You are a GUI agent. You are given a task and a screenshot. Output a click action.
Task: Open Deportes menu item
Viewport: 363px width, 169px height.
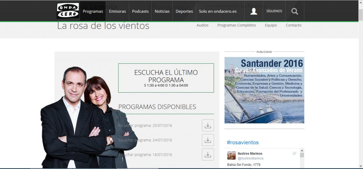184,11
